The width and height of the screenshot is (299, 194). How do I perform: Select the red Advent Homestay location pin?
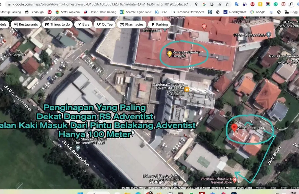click(234, 128)
